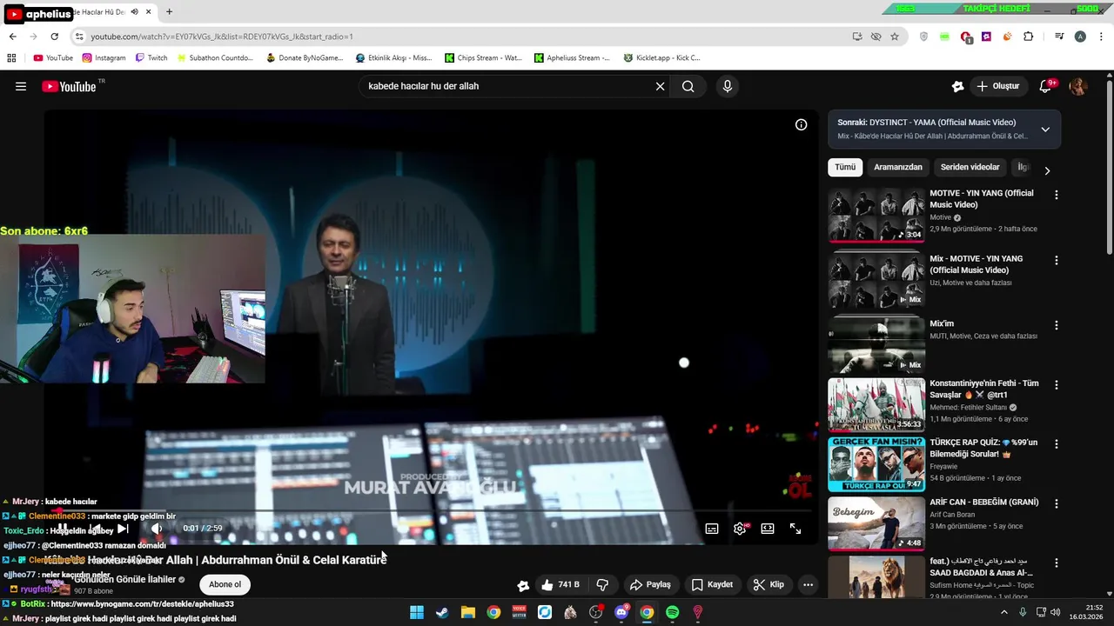Screen dimensions: 1114x626
Task: Select the 'Tümü' filter chip
Action: 845,167
